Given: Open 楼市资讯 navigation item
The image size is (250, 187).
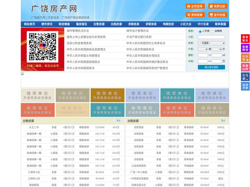Looking at the screenshot, I should [47, 24].
